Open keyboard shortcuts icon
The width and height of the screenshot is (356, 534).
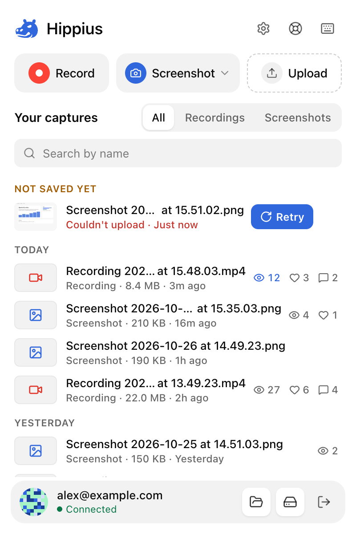(328, 28)
